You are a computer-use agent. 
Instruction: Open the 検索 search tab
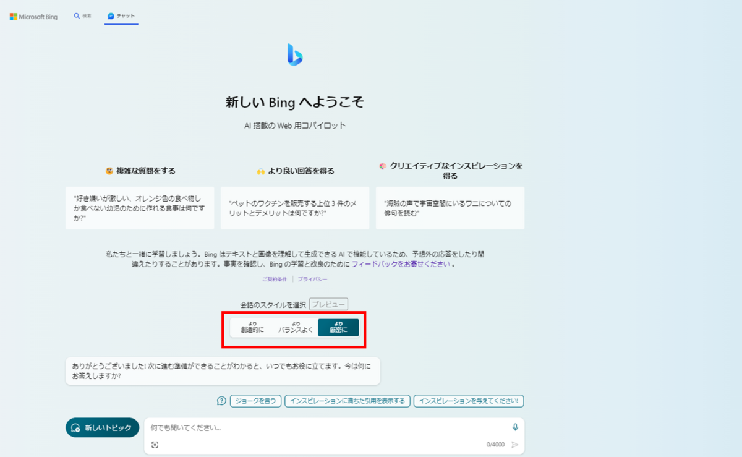pyautogui.click(x=82, y=16)
